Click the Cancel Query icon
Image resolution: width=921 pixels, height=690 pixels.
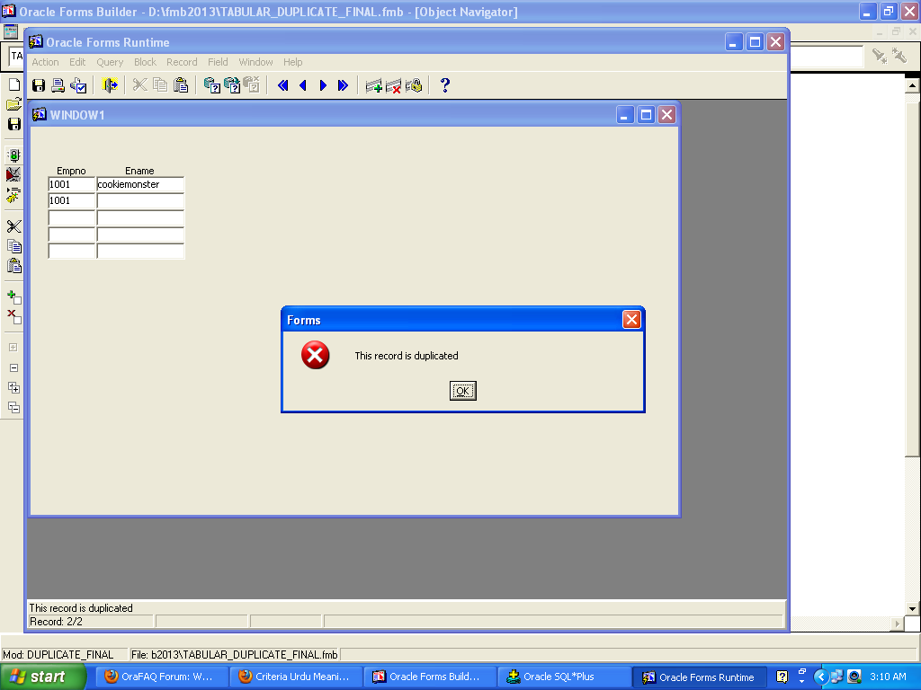coord(252,85)
